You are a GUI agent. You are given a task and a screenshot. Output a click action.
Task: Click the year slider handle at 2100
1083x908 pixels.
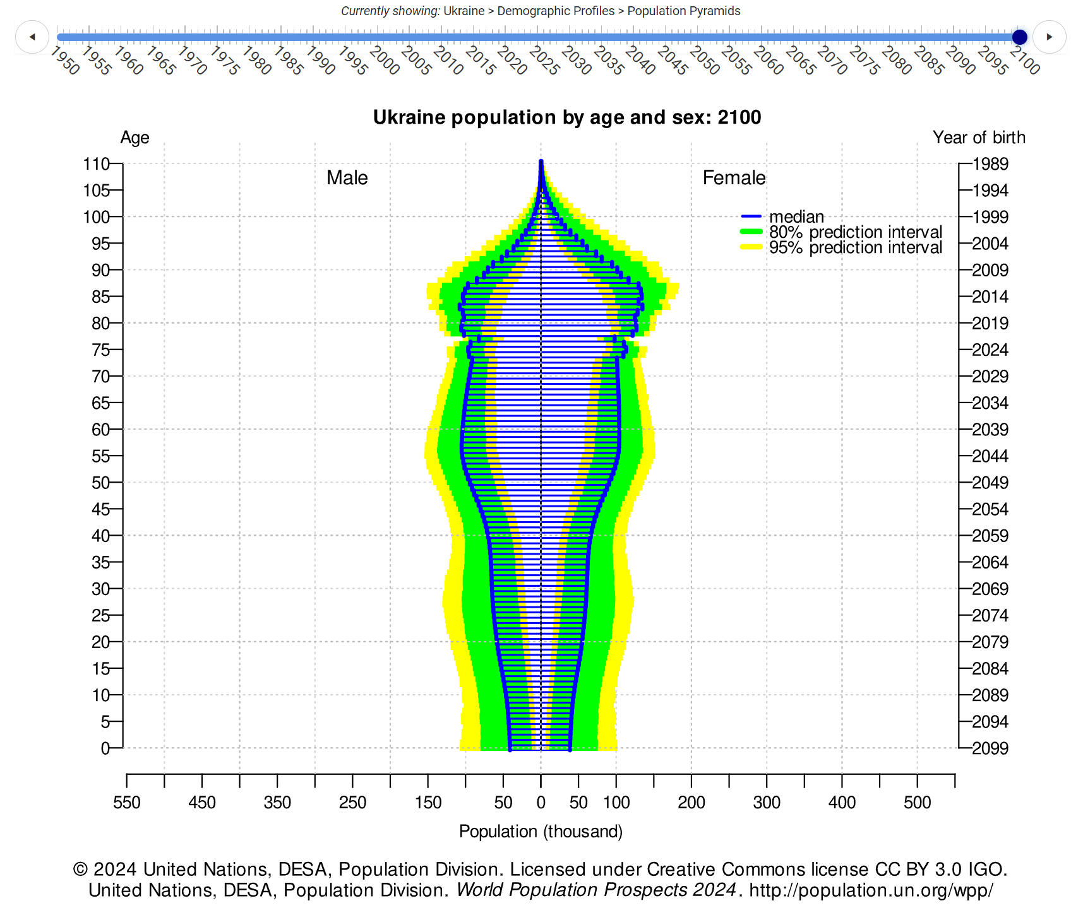1019,37
